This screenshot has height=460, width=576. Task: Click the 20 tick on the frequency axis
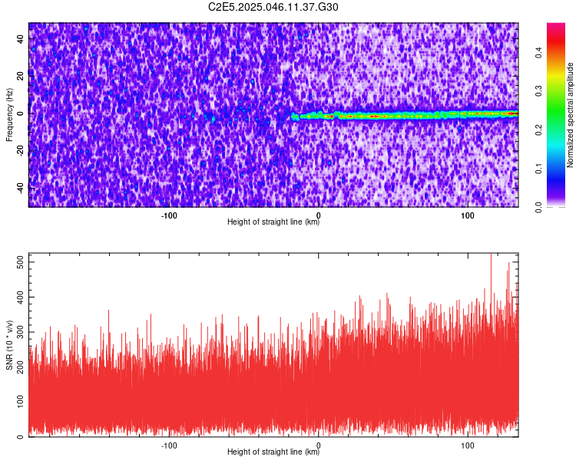click(21, 77)
